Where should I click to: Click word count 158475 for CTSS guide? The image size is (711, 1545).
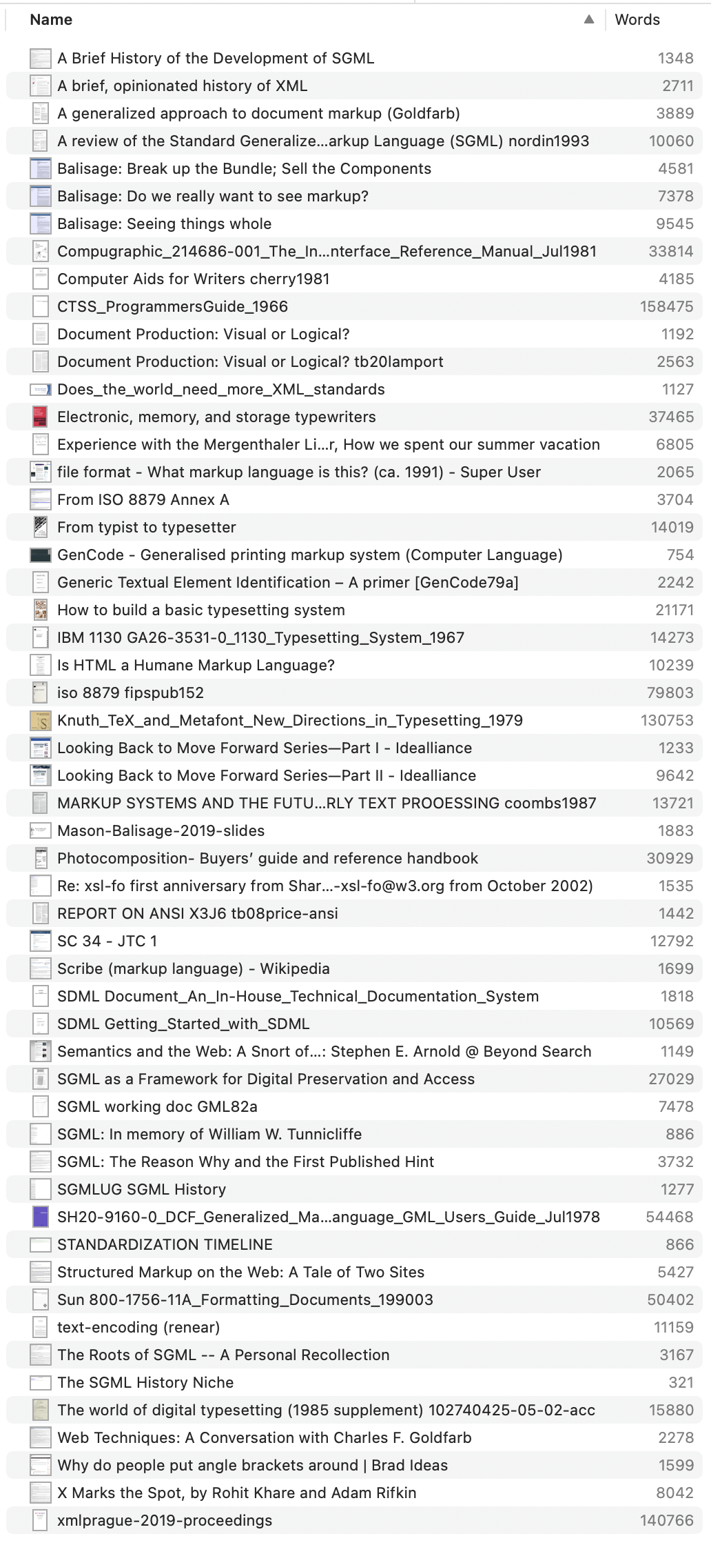[666, 306]
